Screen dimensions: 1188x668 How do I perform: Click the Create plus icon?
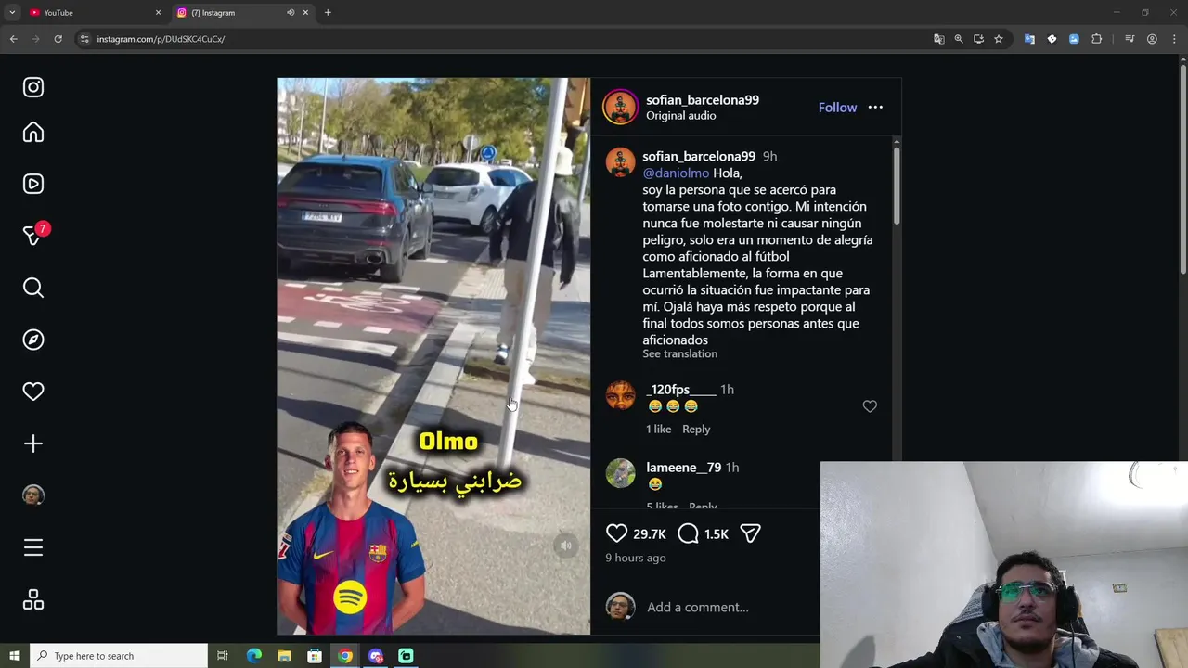pos(33,443)
